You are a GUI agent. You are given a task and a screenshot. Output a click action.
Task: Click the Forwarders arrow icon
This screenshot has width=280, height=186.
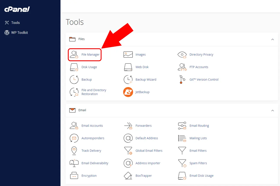pyautogui.click(x=128, y=126)
